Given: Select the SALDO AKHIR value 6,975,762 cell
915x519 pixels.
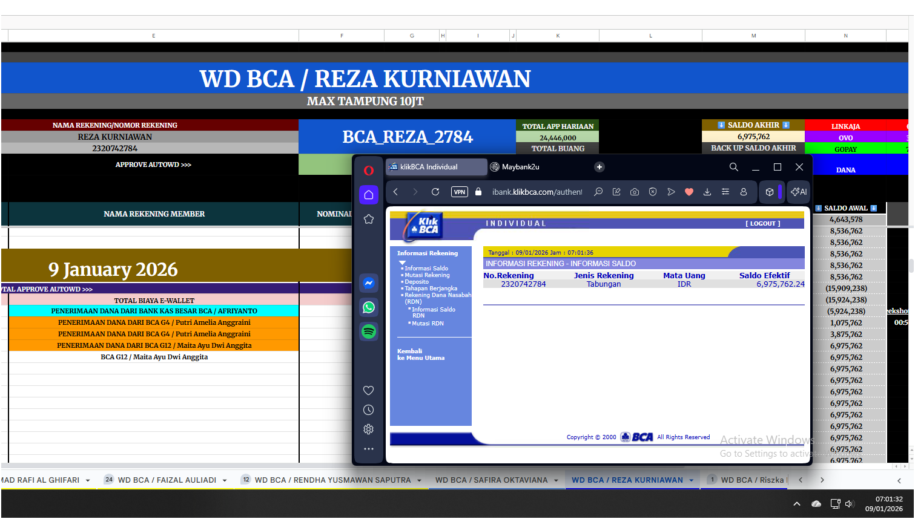Looking at the screenshot, I should [754, 137].
